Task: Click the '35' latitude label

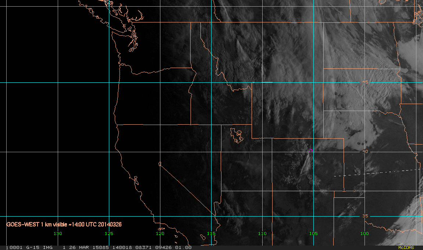Action: tap(365, 216)
